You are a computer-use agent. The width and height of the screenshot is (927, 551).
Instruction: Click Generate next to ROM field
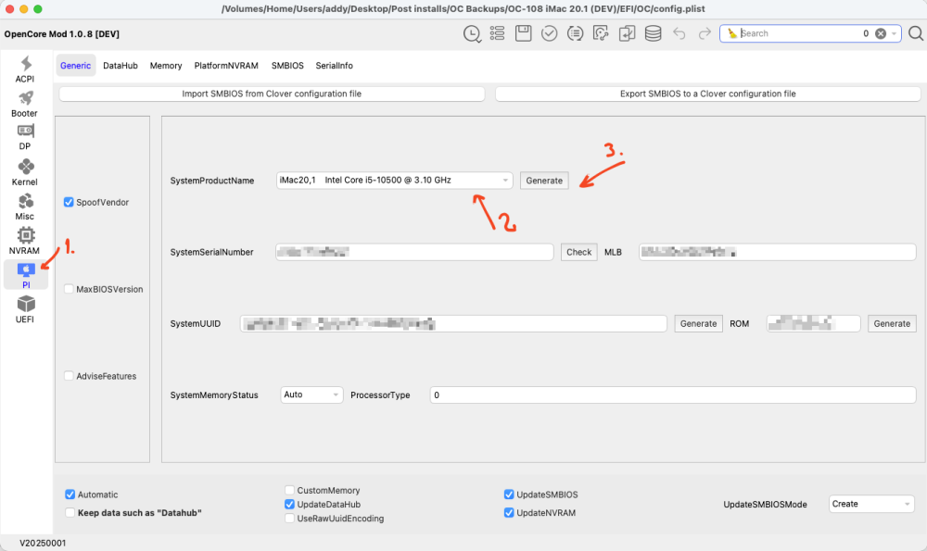tap(892, 323)
